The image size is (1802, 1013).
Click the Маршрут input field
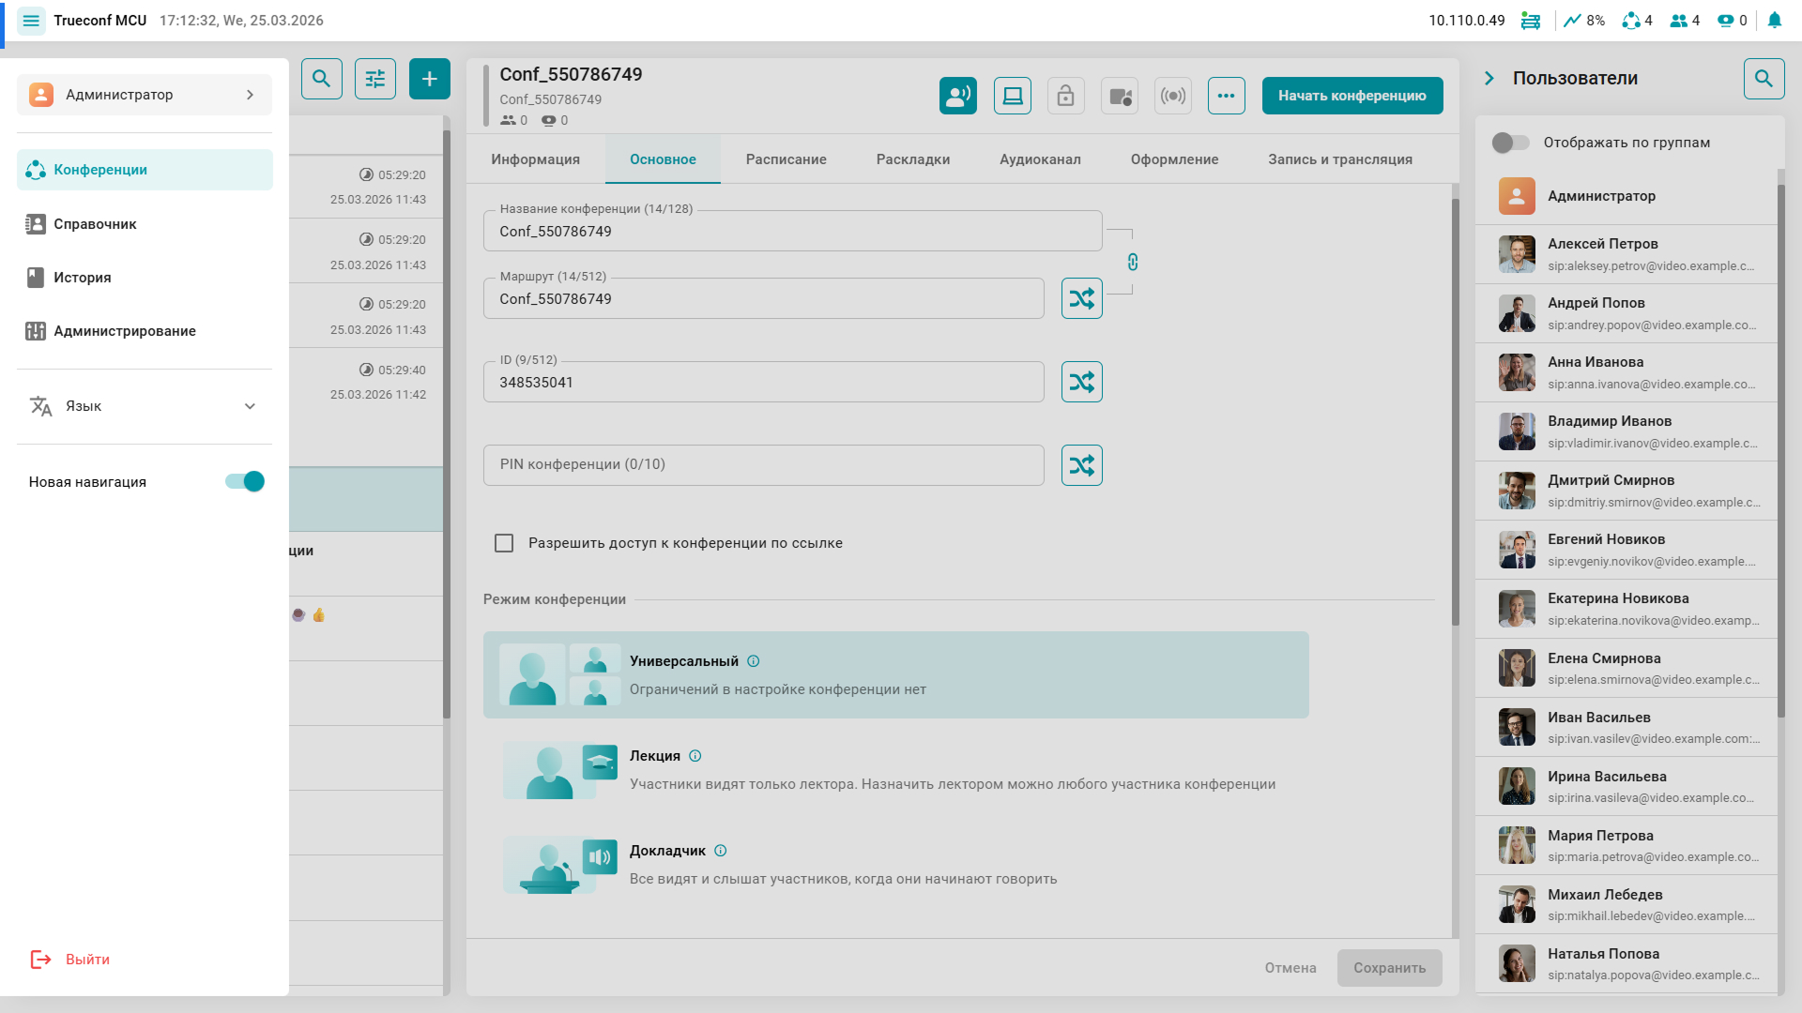pos(764,298)
